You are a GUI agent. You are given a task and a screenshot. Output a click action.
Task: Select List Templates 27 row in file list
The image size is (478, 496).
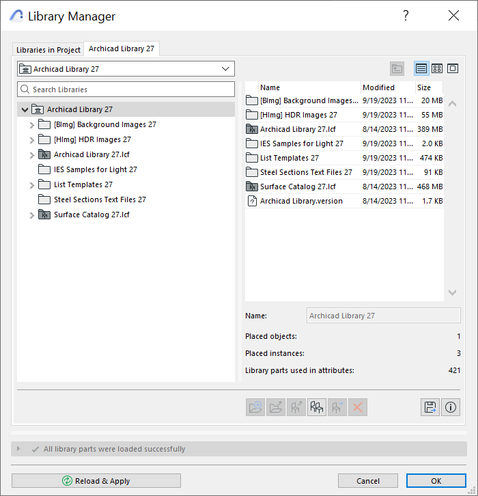click(x=344, y=158)
